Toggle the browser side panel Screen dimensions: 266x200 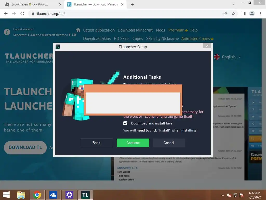pos(244,14)
